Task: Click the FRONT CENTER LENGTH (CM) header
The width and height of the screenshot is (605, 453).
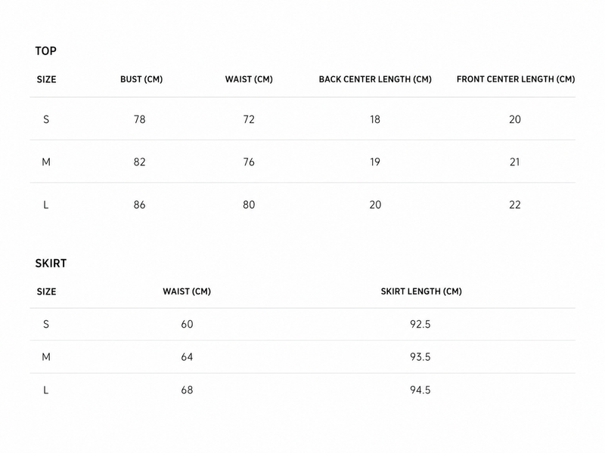Action: pyautogui.click(x=516, y=79)
